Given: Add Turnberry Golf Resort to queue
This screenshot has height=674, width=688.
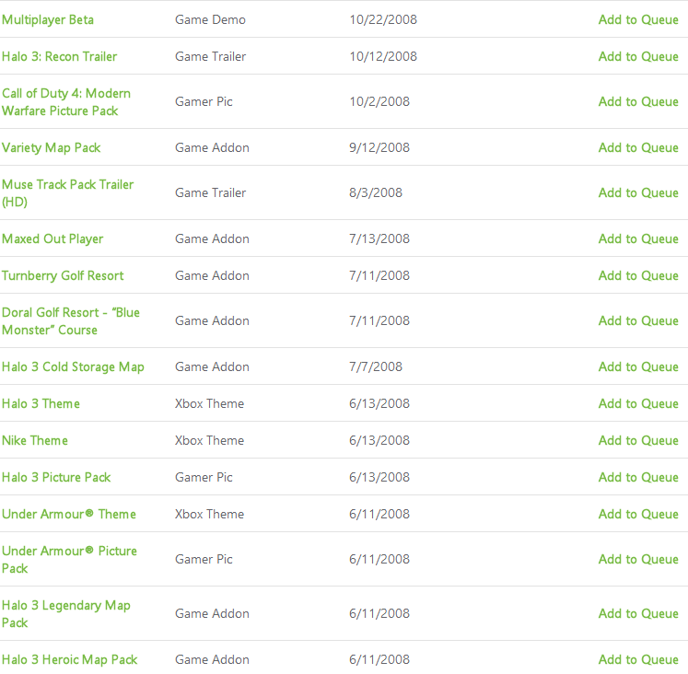Looking at the screenshot, I should click(638, 276).
